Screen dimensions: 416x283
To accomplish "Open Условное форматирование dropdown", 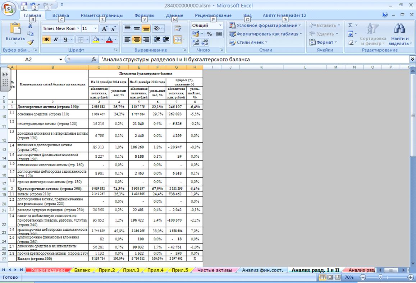I will click(x=265, y=25).
